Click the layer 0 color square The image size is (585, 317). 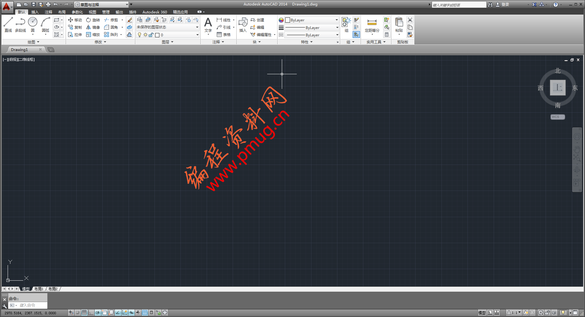(x=157, y=35)
